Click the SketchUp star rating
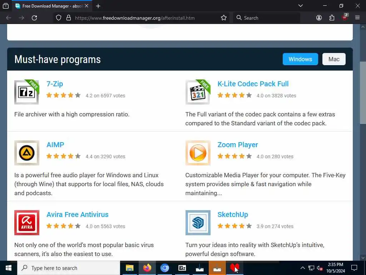Screen dimensions: 366x275 pos(234,226)
